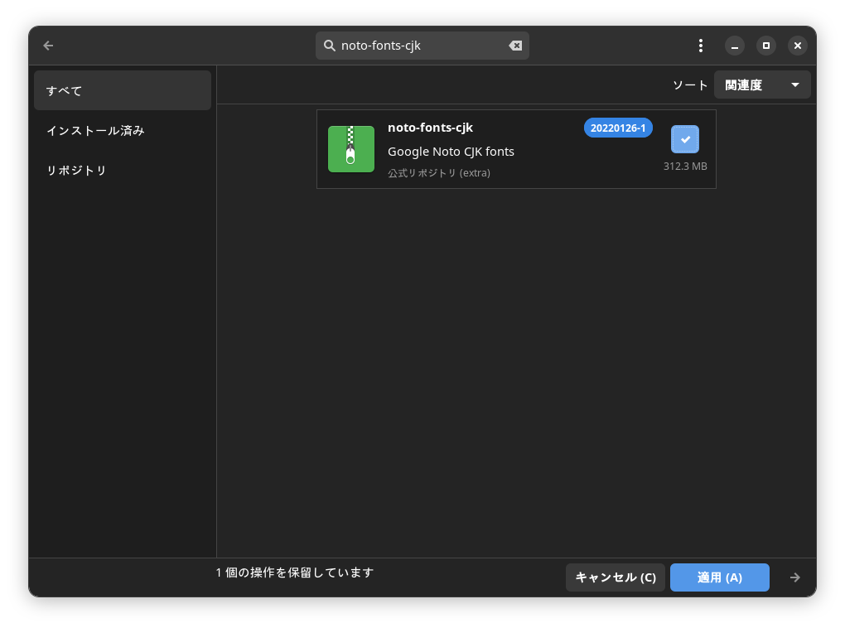Cancel the operation with キャンセル (C)

point(616,577)
